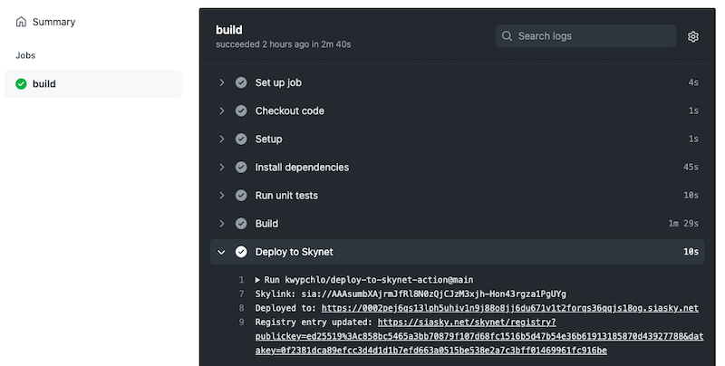Open the Registry entry updated link
This screenshot has height=366, width=725.
tap(467, 322)
